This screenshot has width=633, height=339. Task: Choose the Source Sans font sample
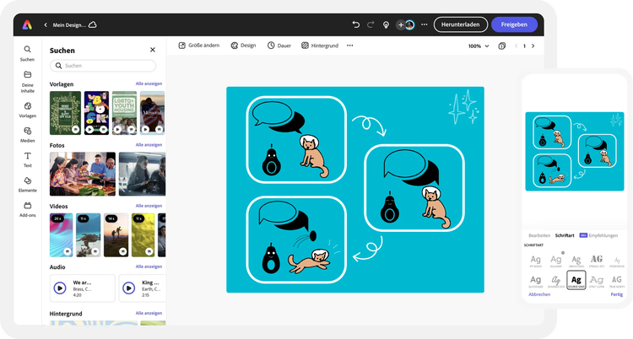[576, 280]
